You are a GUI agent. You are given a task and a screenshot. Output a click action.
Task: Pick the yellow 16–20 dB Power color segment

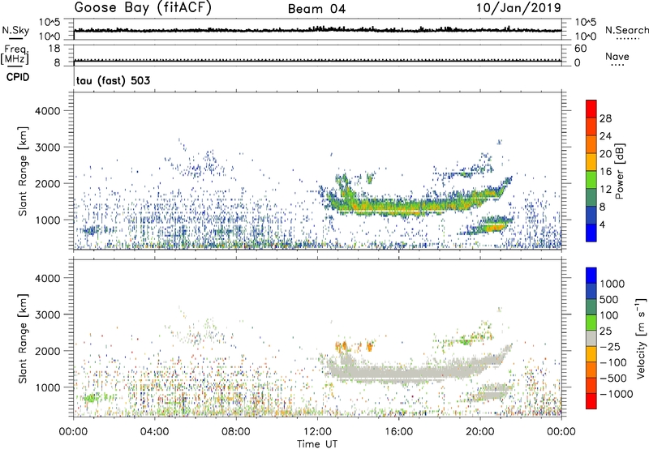point(591,162)
